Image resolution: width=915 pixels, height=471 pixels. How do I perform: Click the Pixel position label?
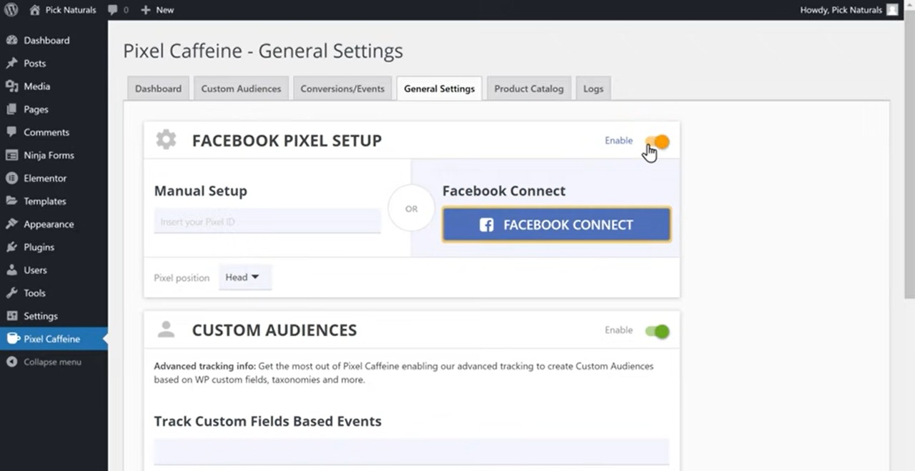click(182, 278)
